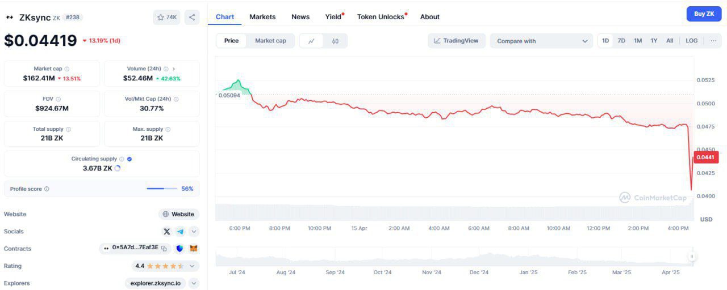Click the $924.67M FDV value
Viewport: 727px width, 290px height.
point(52,108)
